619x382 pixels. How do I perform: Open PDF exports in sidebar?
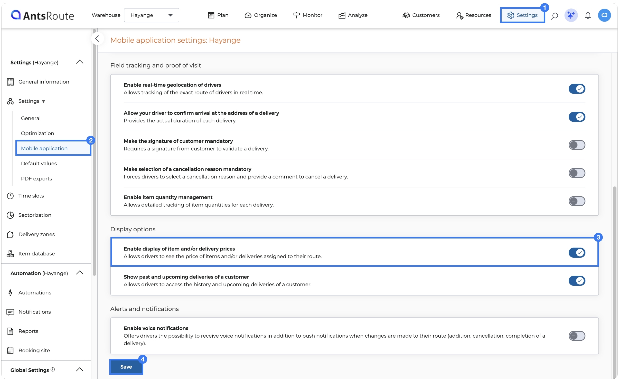36,178
